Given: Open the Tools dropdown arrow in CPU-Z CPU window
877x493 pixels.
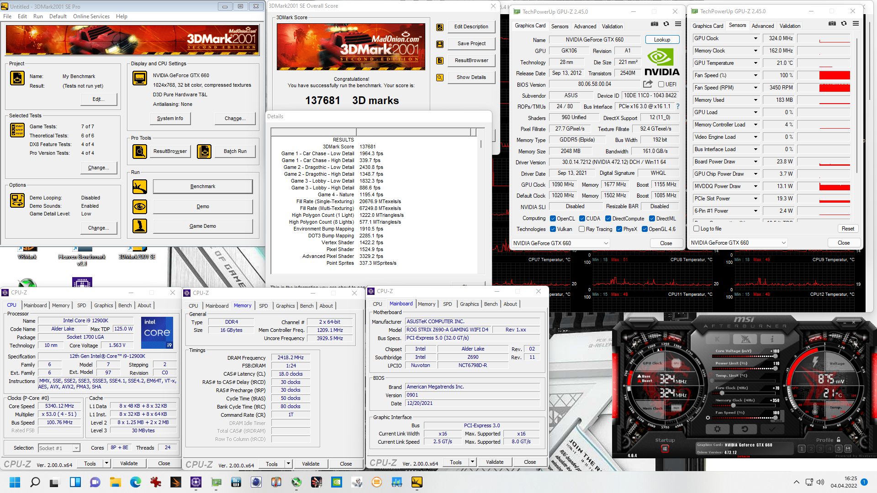Looking at the screenshot, I should pos(106,463).
